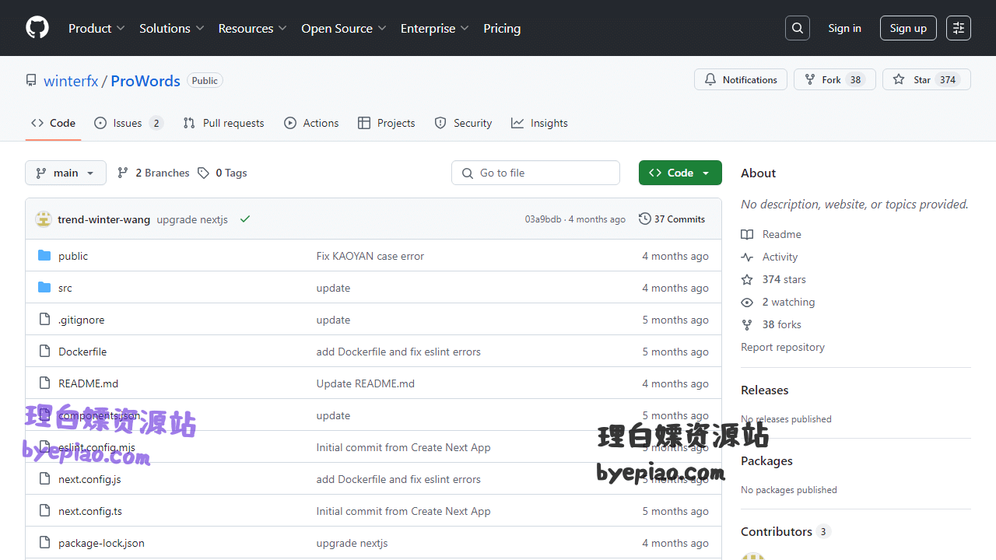Switch to the Issues tab
The image size is (996, 560).
(128, 123)
